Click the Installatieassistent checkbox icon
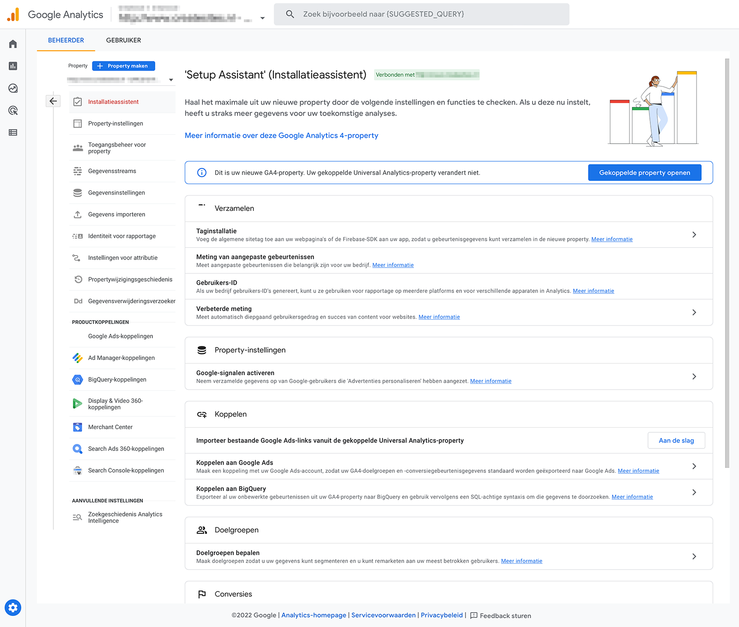 coord(78,102)
